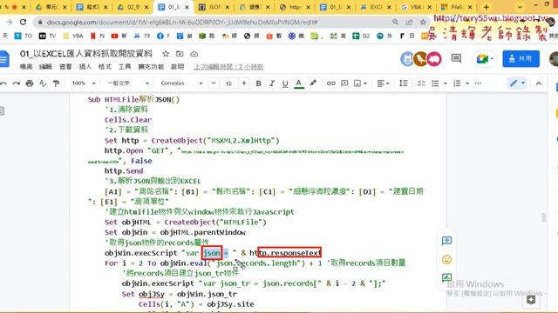Open the 插入 menu

tap(85, 67)
